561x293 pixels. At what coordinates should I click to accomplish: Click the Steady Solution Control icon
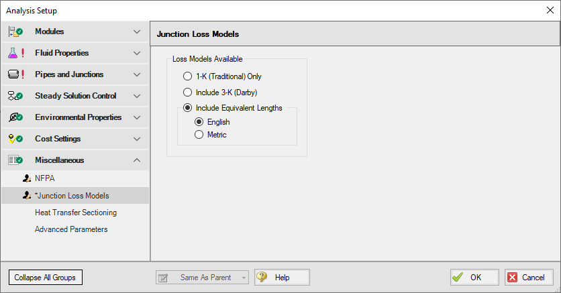(x=15, y=96)
